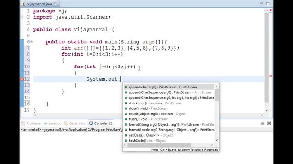Select append(char arg0) proposal
This screenshot has width=293, height=164.
(x=169, y=87)
